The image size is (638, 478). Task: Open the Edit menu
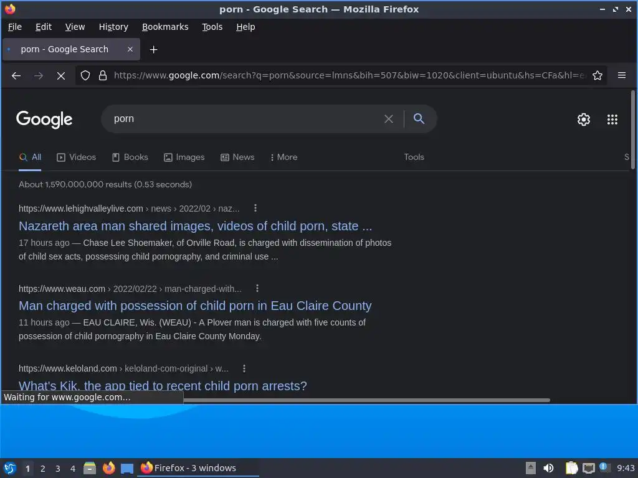(44, 27)
